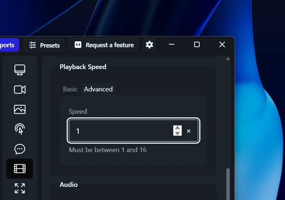Maximize the application window
The width and height of the screenshot is (285, 200).
tap(197, 45)
